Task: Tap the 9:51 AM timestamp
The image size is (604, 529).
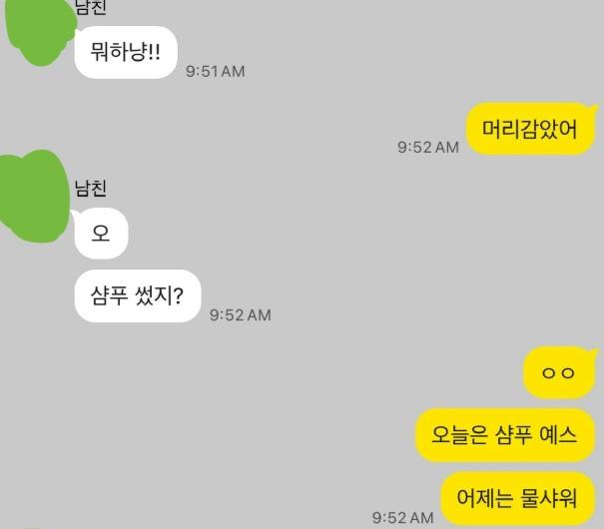Action: 215,71
